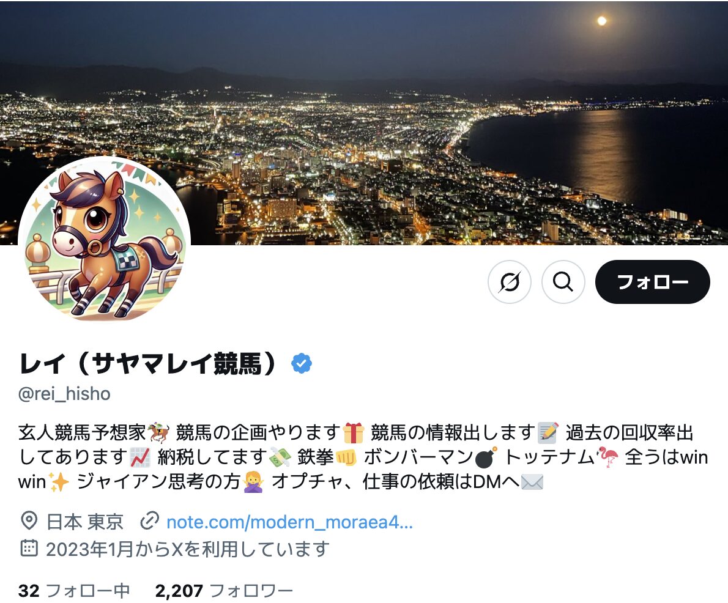This screenshot has height=603, width=728.
Task: Click the horse racing emoji in bio
Action: [x=159, y=432]
